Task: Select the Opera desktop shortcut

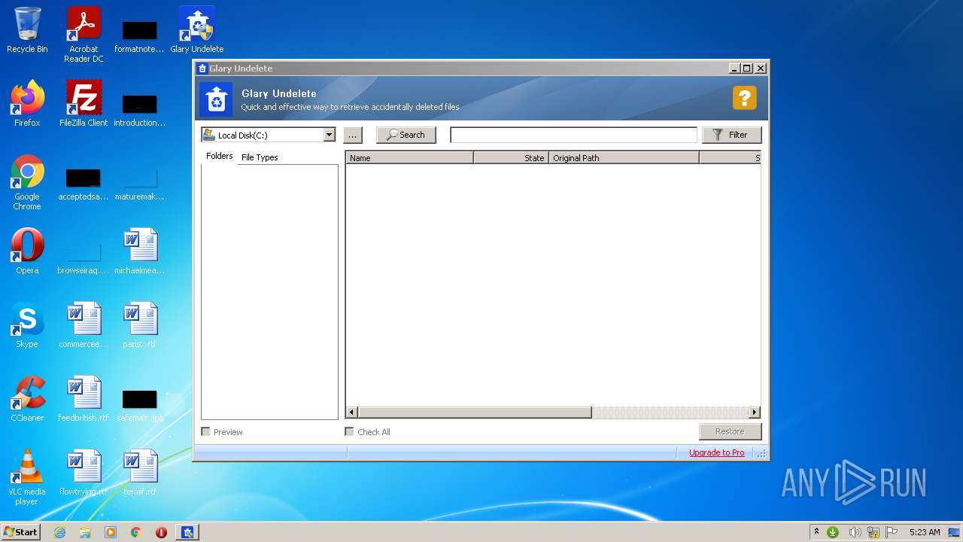Action: tap(27, 251)
